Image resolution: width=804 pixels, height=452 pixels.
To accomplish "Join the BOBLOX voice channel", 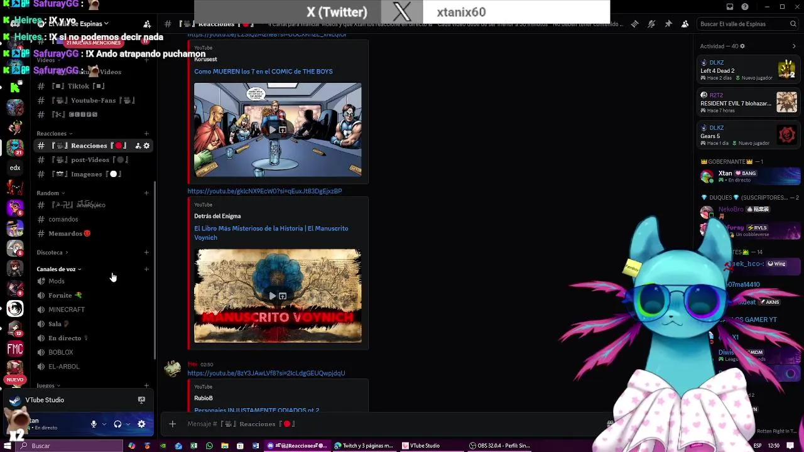I will click(x=93, y=352).
